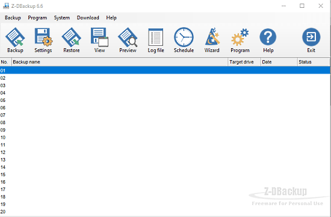The height and width of the screenshot is (217, 331).
Task: Select backup row 08
Action: coord(165,122)
